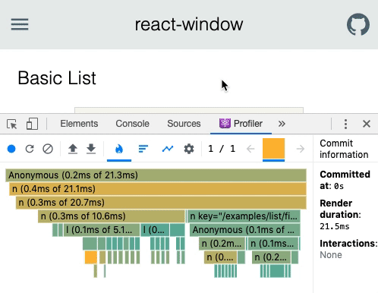Toggle the device toolbar icon
Viewport: 378px width, 293px height.
point(32,124)
